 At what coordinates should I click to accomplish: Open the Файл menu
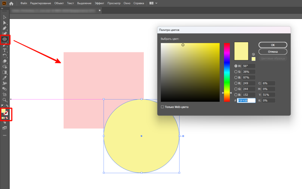tap(24, 4)
